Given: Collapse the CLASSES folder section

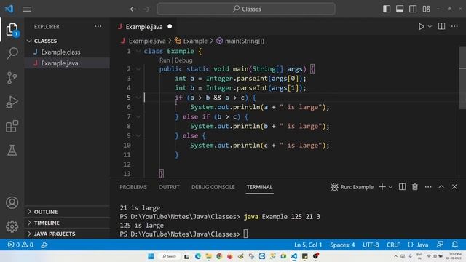Looking at the screenshot, I should pos(45,41).
